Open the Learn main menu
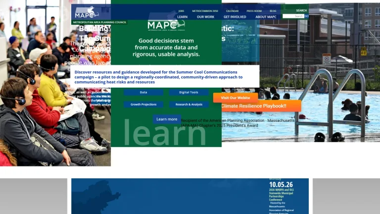Screen dimensions: 380x214 pos(182,17)
